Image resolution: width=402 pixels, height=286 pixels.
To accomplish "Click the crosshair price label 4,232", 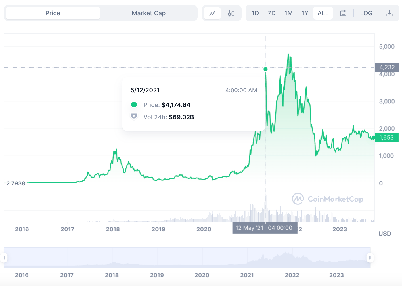I will [387, 67].
